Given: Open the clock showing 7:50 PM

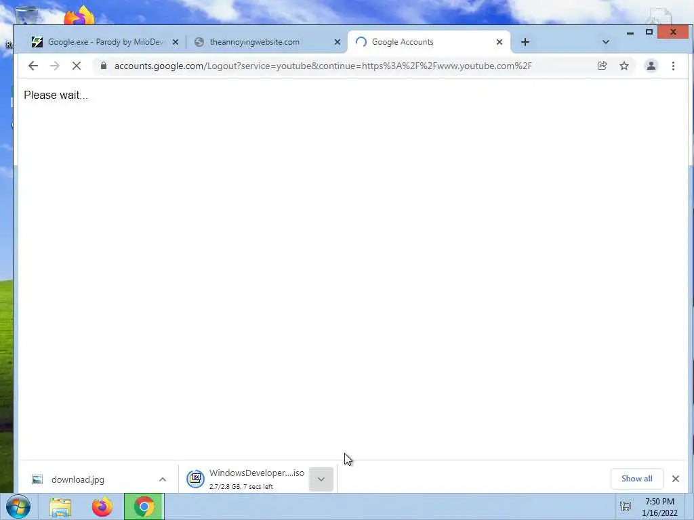Looking at the screenshot, I should click(x=659, y=507).
